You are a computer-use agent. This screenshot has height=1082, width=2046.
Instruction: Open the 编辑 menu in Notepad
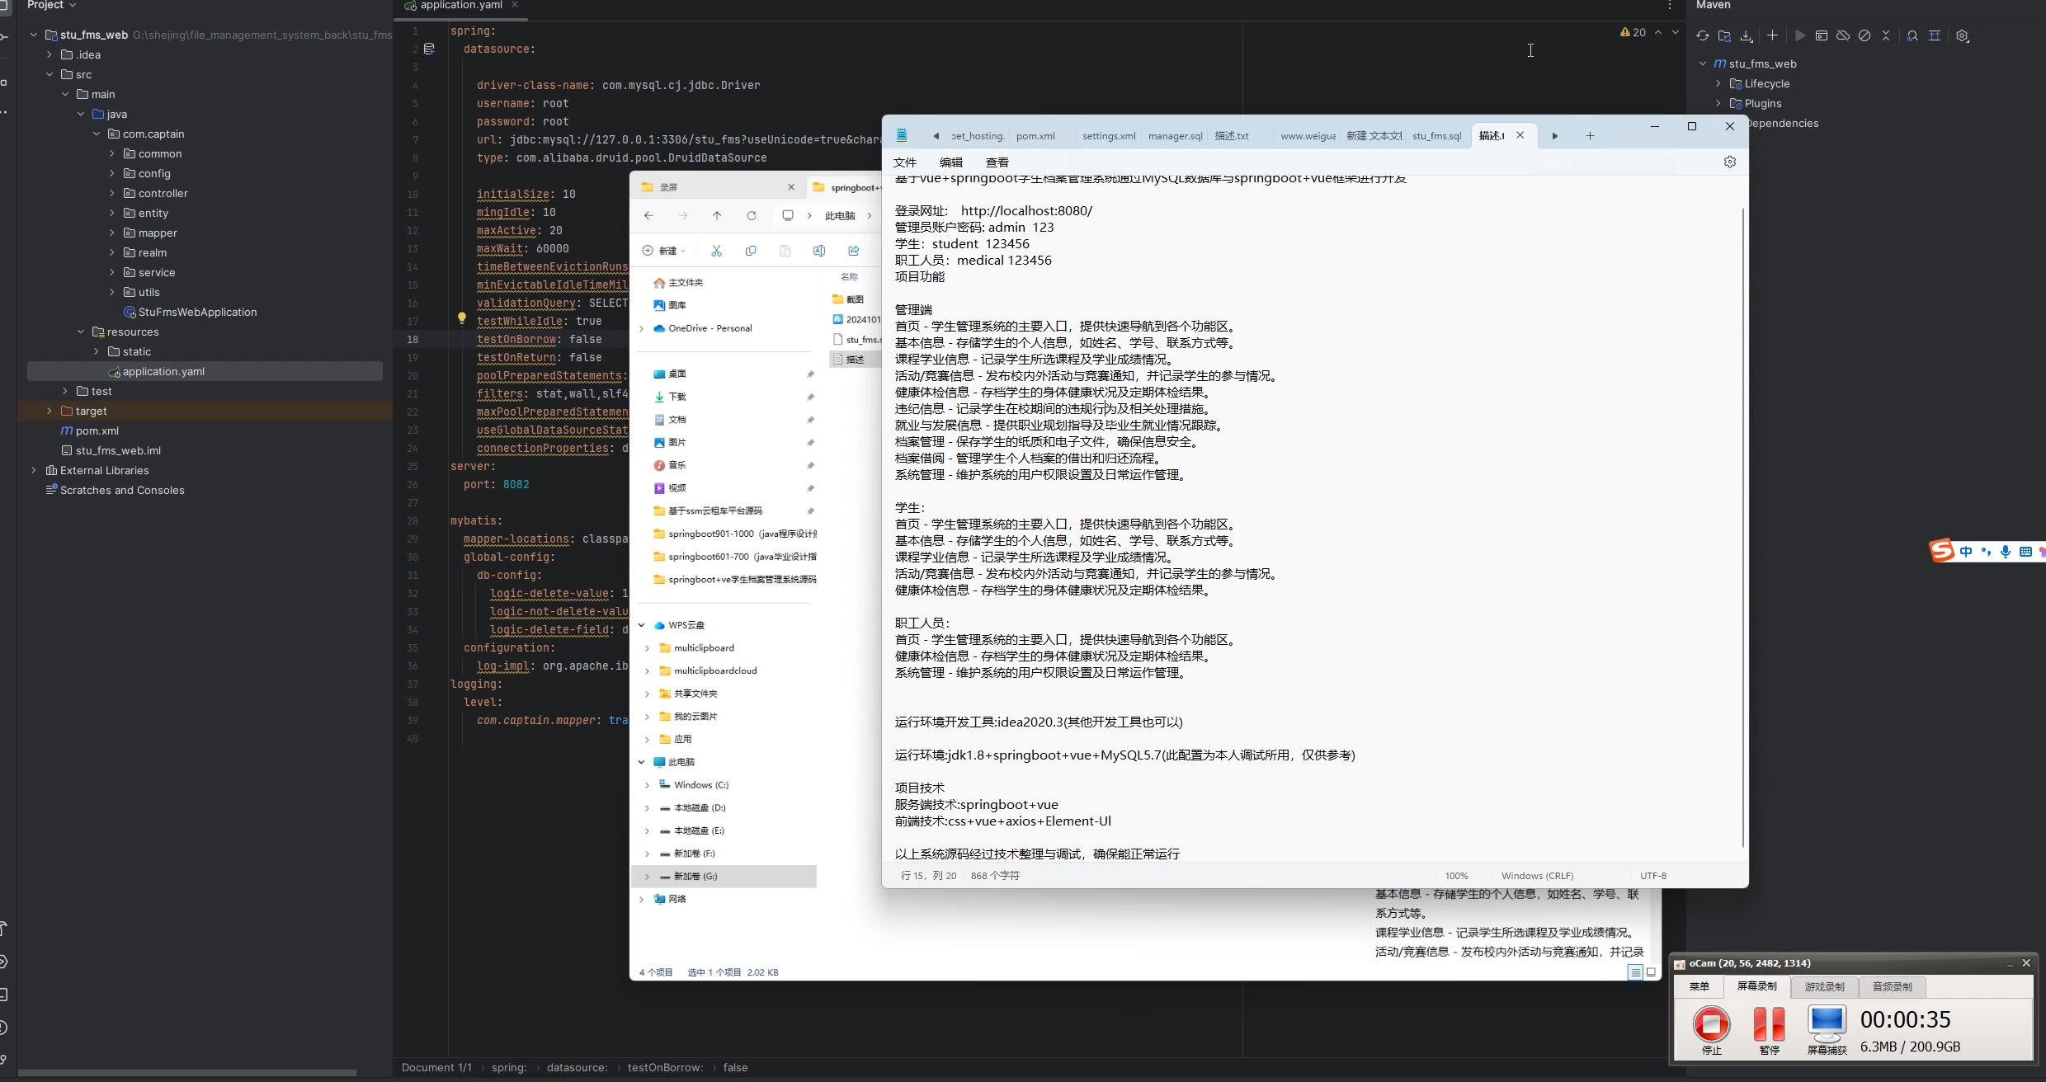point(951,162)
